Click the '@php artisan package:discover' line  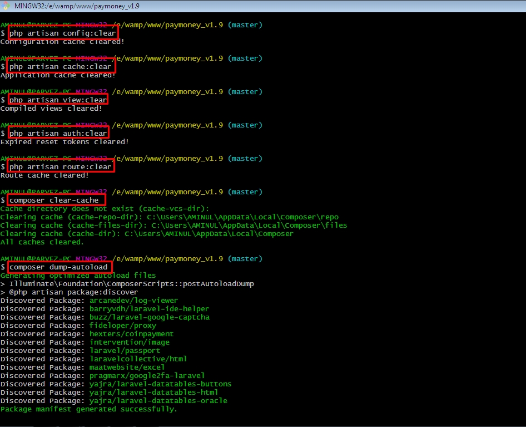point(73,292)
